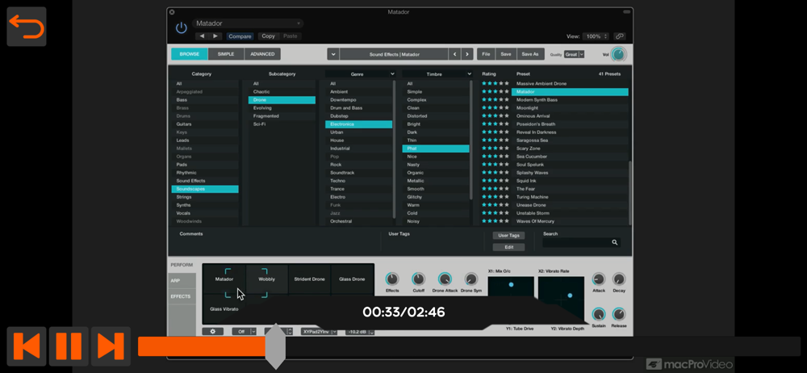Switch to the ADVANCED tab

point(262,54)
